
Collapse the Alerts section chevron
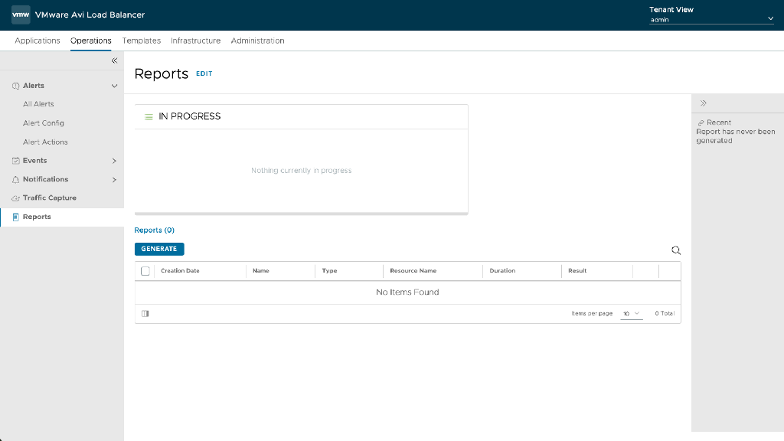pyautogui.click(x=114, y=86)
